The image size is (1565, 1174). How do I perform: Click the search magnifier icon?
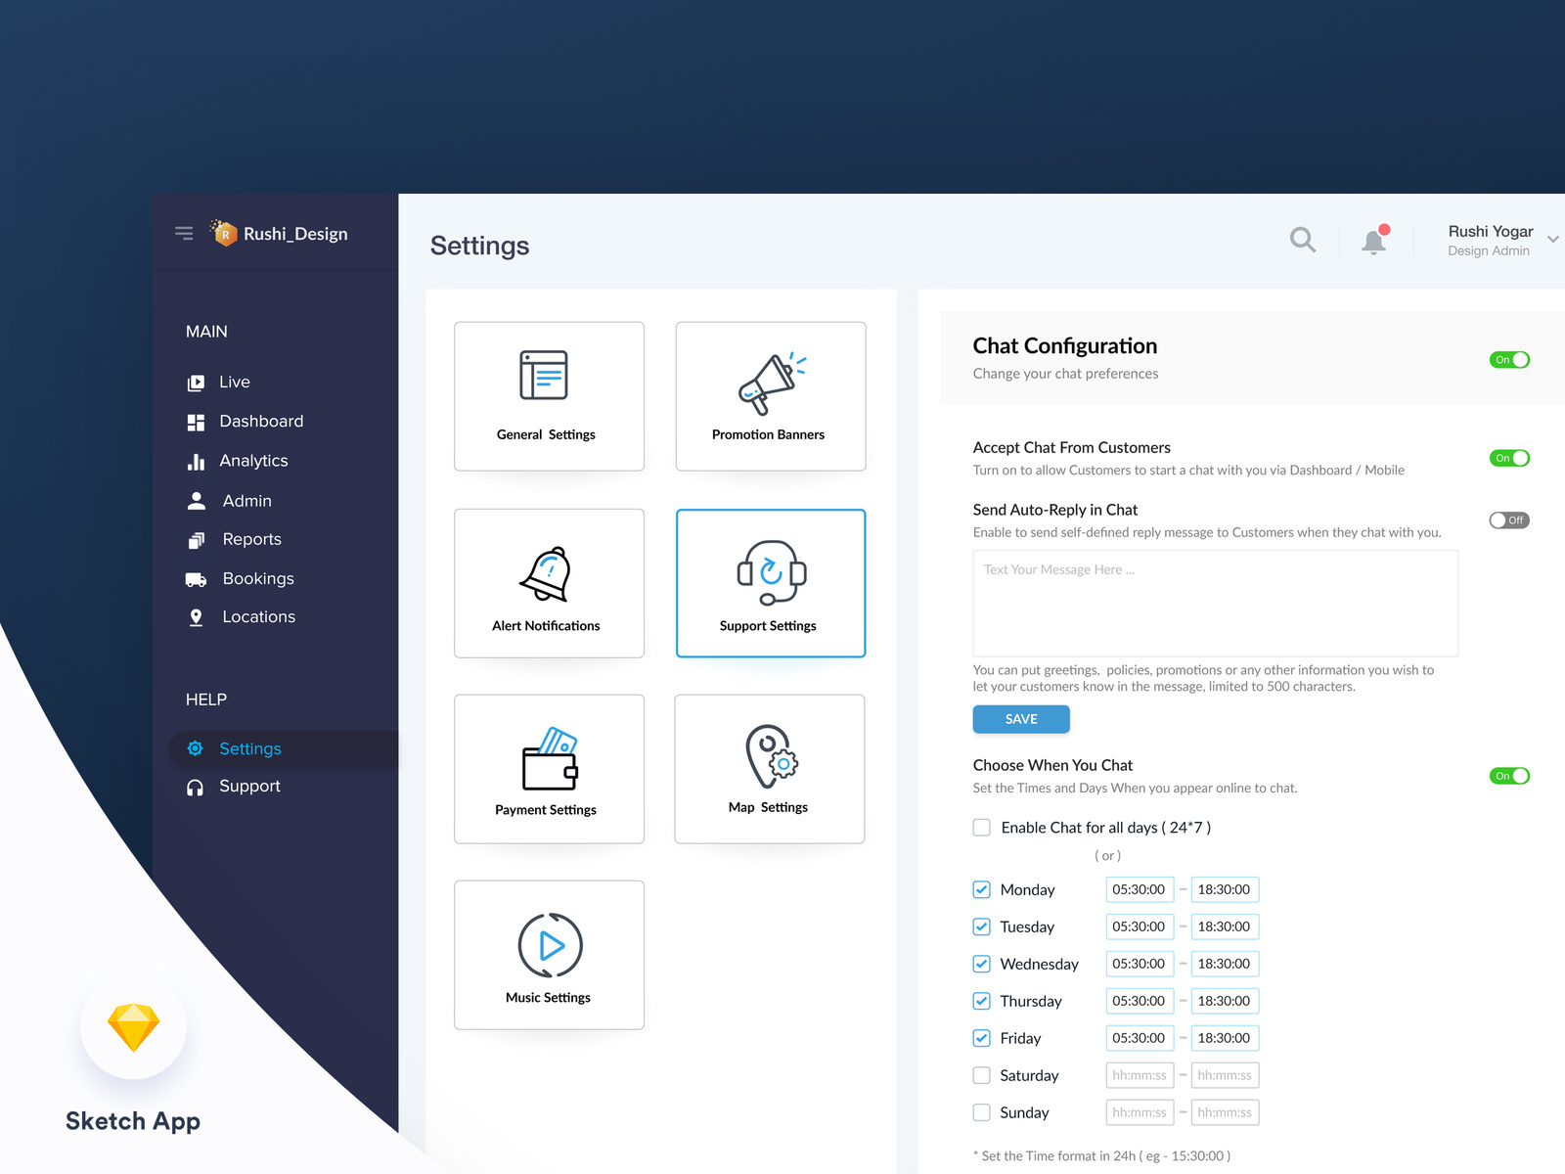(x=1302, y=240)
